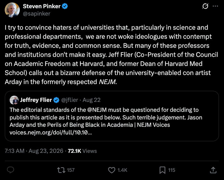This screenshot has width=224, height=180.
Task: View the 72.1K Views analytics
Action: coord(82,151)
